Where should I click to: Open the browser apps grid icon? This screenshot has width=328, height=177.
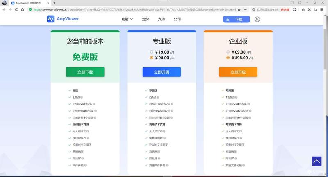[294, 9]
